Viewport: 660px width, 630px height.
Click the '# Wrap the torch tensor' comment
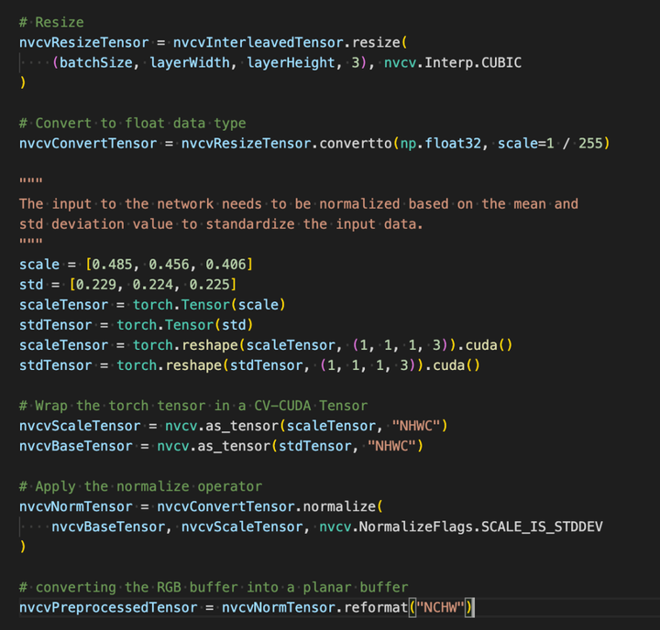193,406
